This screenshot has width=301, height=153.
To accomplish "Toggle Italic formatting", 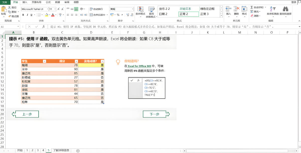I will (x=27, y=15).
